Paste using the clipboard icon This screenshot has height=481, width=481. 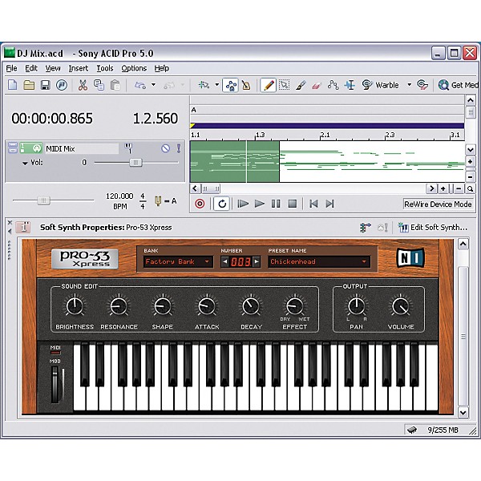(x=115, y=85)
